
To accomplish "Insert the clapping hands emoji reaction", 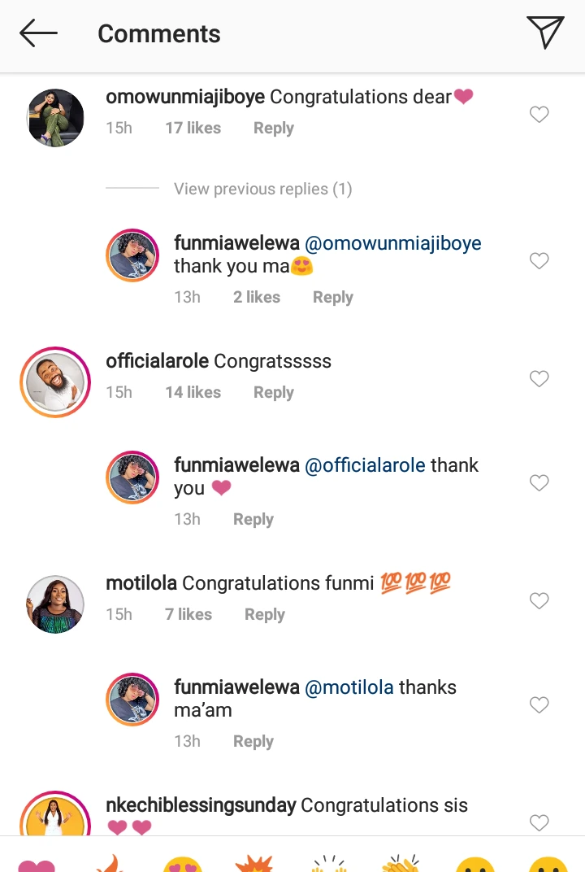I will click(401, 864).
